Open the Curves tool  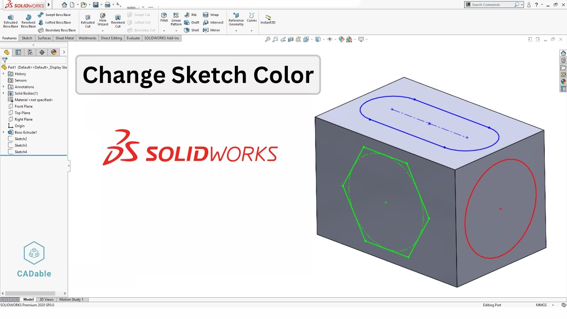(x=252, y=18)
